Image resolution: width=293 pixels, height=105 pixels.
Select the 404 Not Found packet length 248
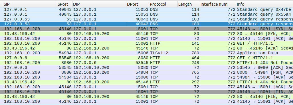147,63
